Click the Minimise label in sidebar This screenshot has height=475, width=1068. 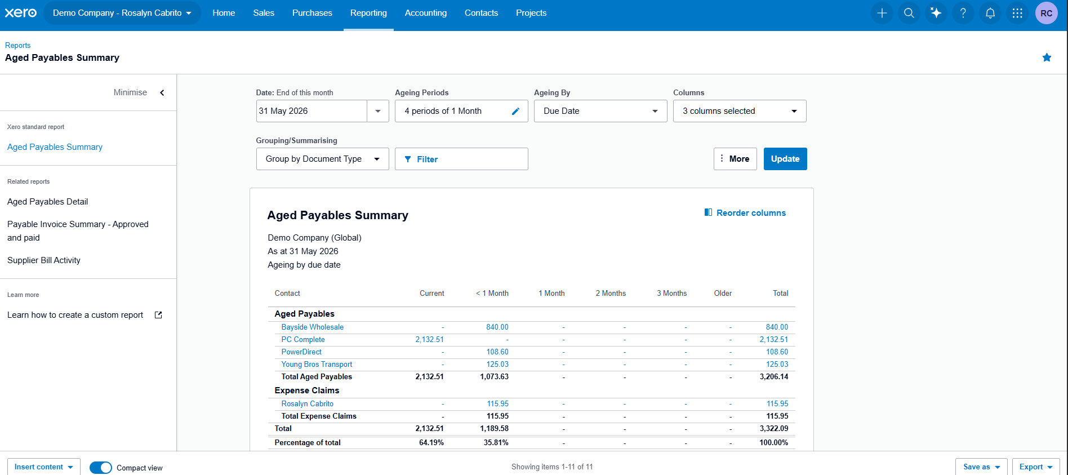(x=130, y=92)
